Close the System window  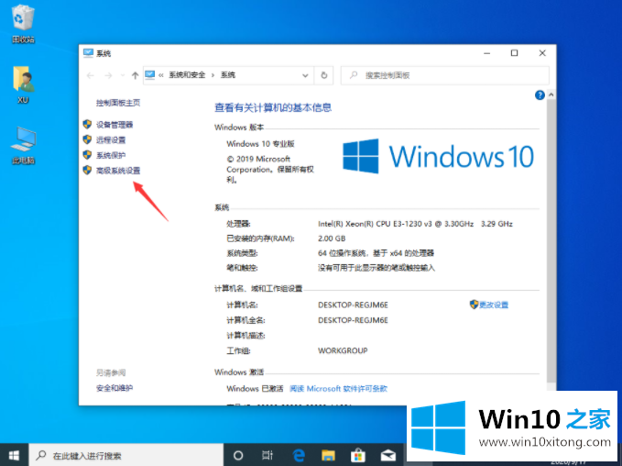click(542, 53)
